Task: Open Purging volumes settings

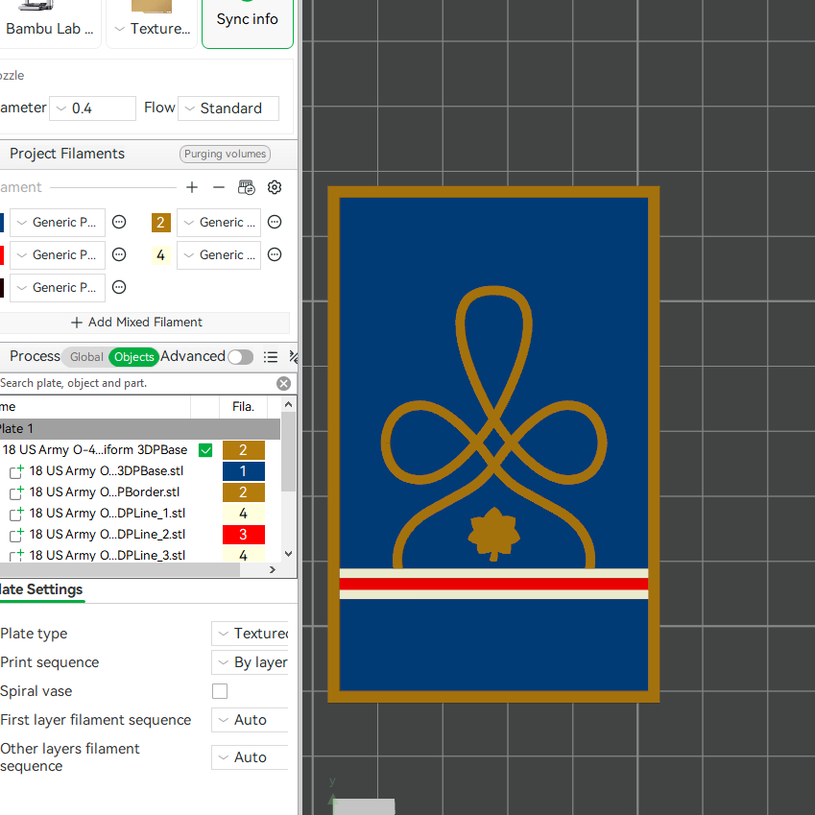Action: [x=225, y=154]
